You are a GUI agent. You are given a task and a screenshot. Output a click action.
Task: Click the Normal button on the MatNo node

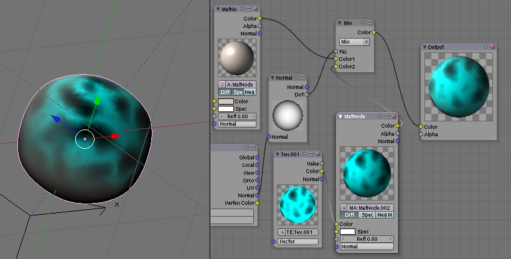click(x=237, y=124)
